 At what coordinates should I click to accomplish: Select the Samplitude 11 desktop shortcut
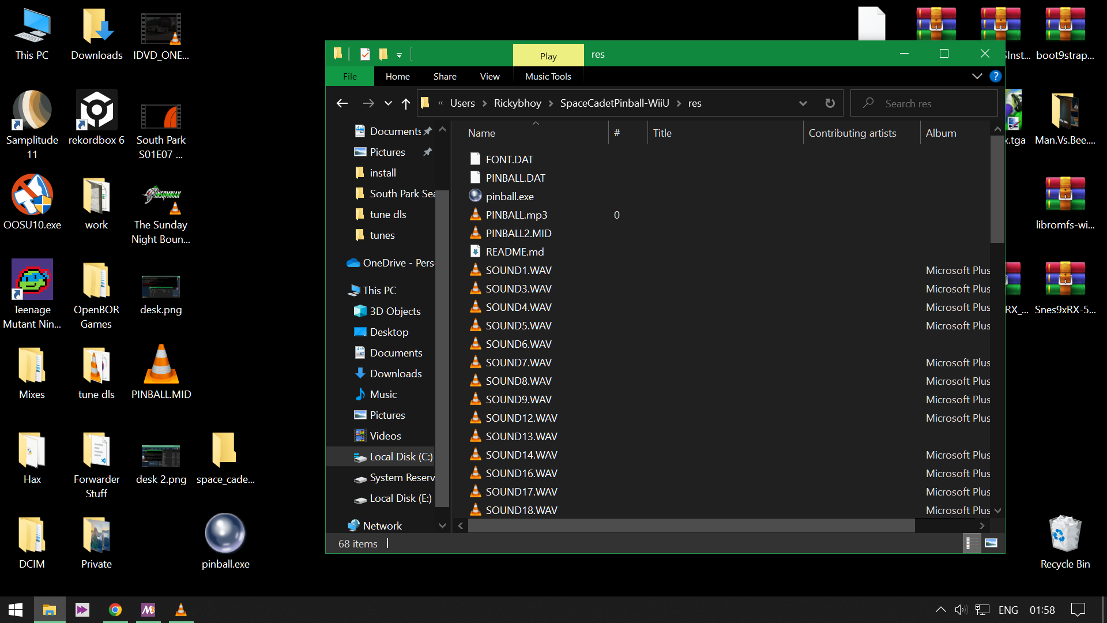[x=32, y=125]
